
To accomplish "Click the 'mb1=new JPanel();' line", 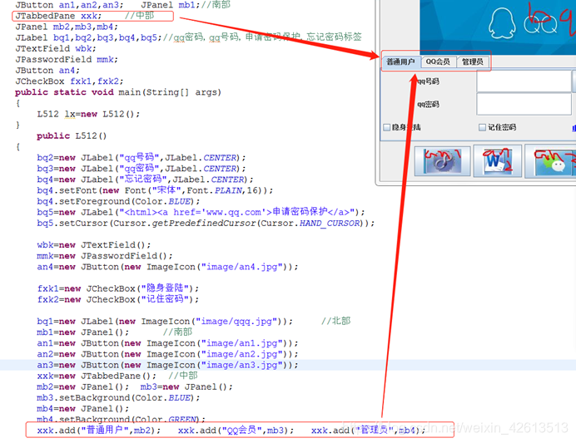I will pyautogui.click(x=83, y=332).
